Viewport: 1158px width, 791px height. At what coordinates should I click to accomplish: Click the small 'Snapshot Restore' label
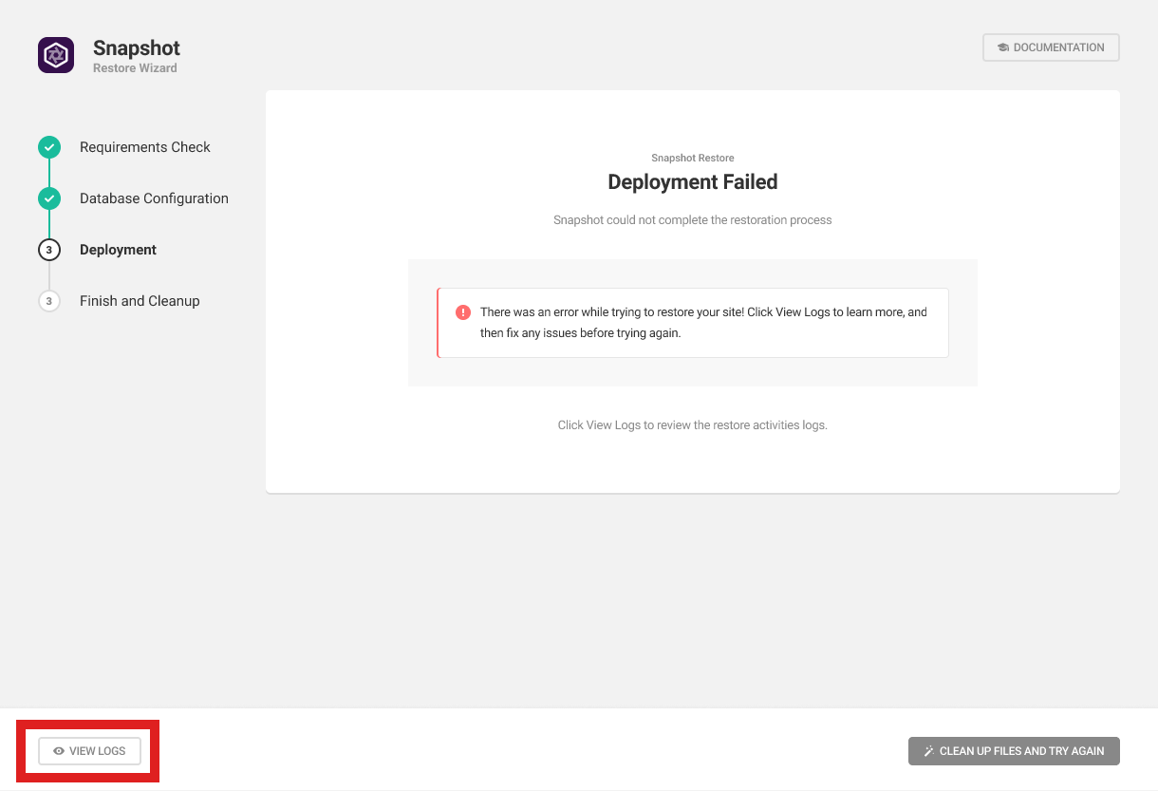[693, 158]
